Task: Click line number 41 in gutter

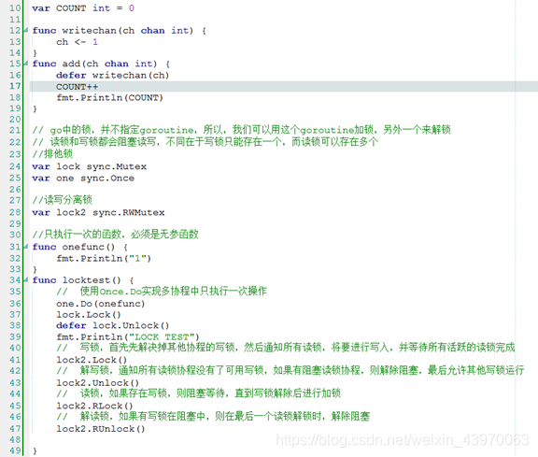Action: pyautogui.click(x=15, y=360)
